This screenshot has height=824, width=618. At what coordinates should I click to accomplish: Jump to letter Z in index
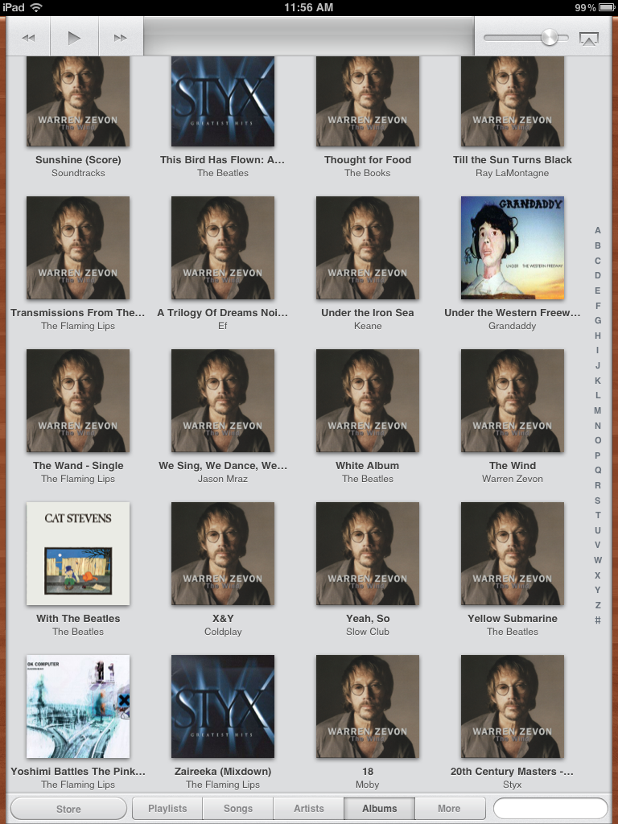click(598, 605)
